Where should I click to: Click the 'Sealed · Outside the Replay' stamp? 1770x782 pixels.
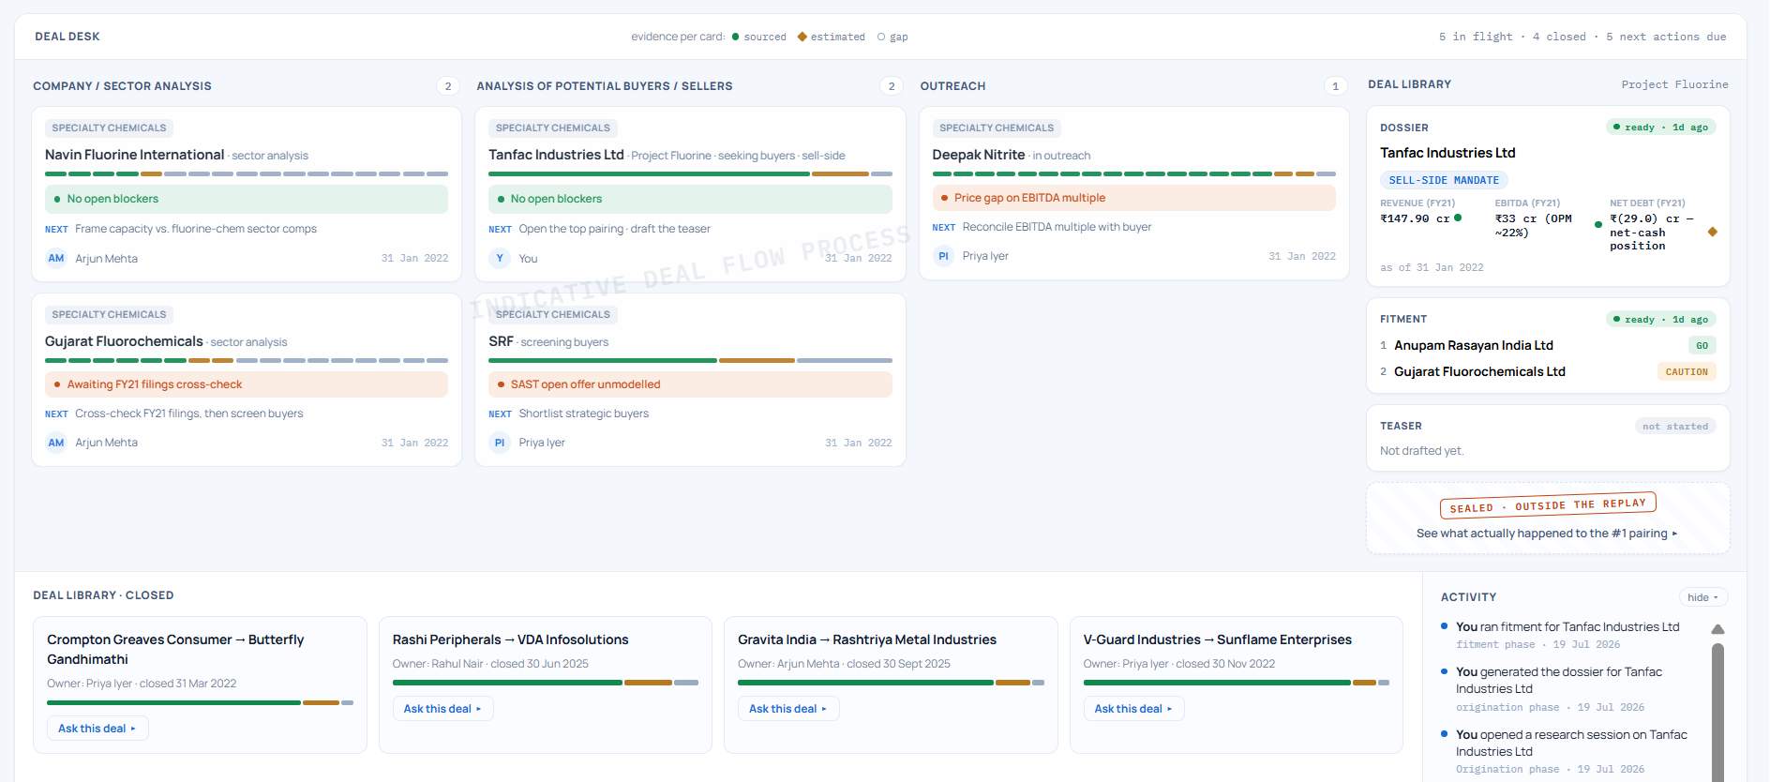pos(1548,505)
